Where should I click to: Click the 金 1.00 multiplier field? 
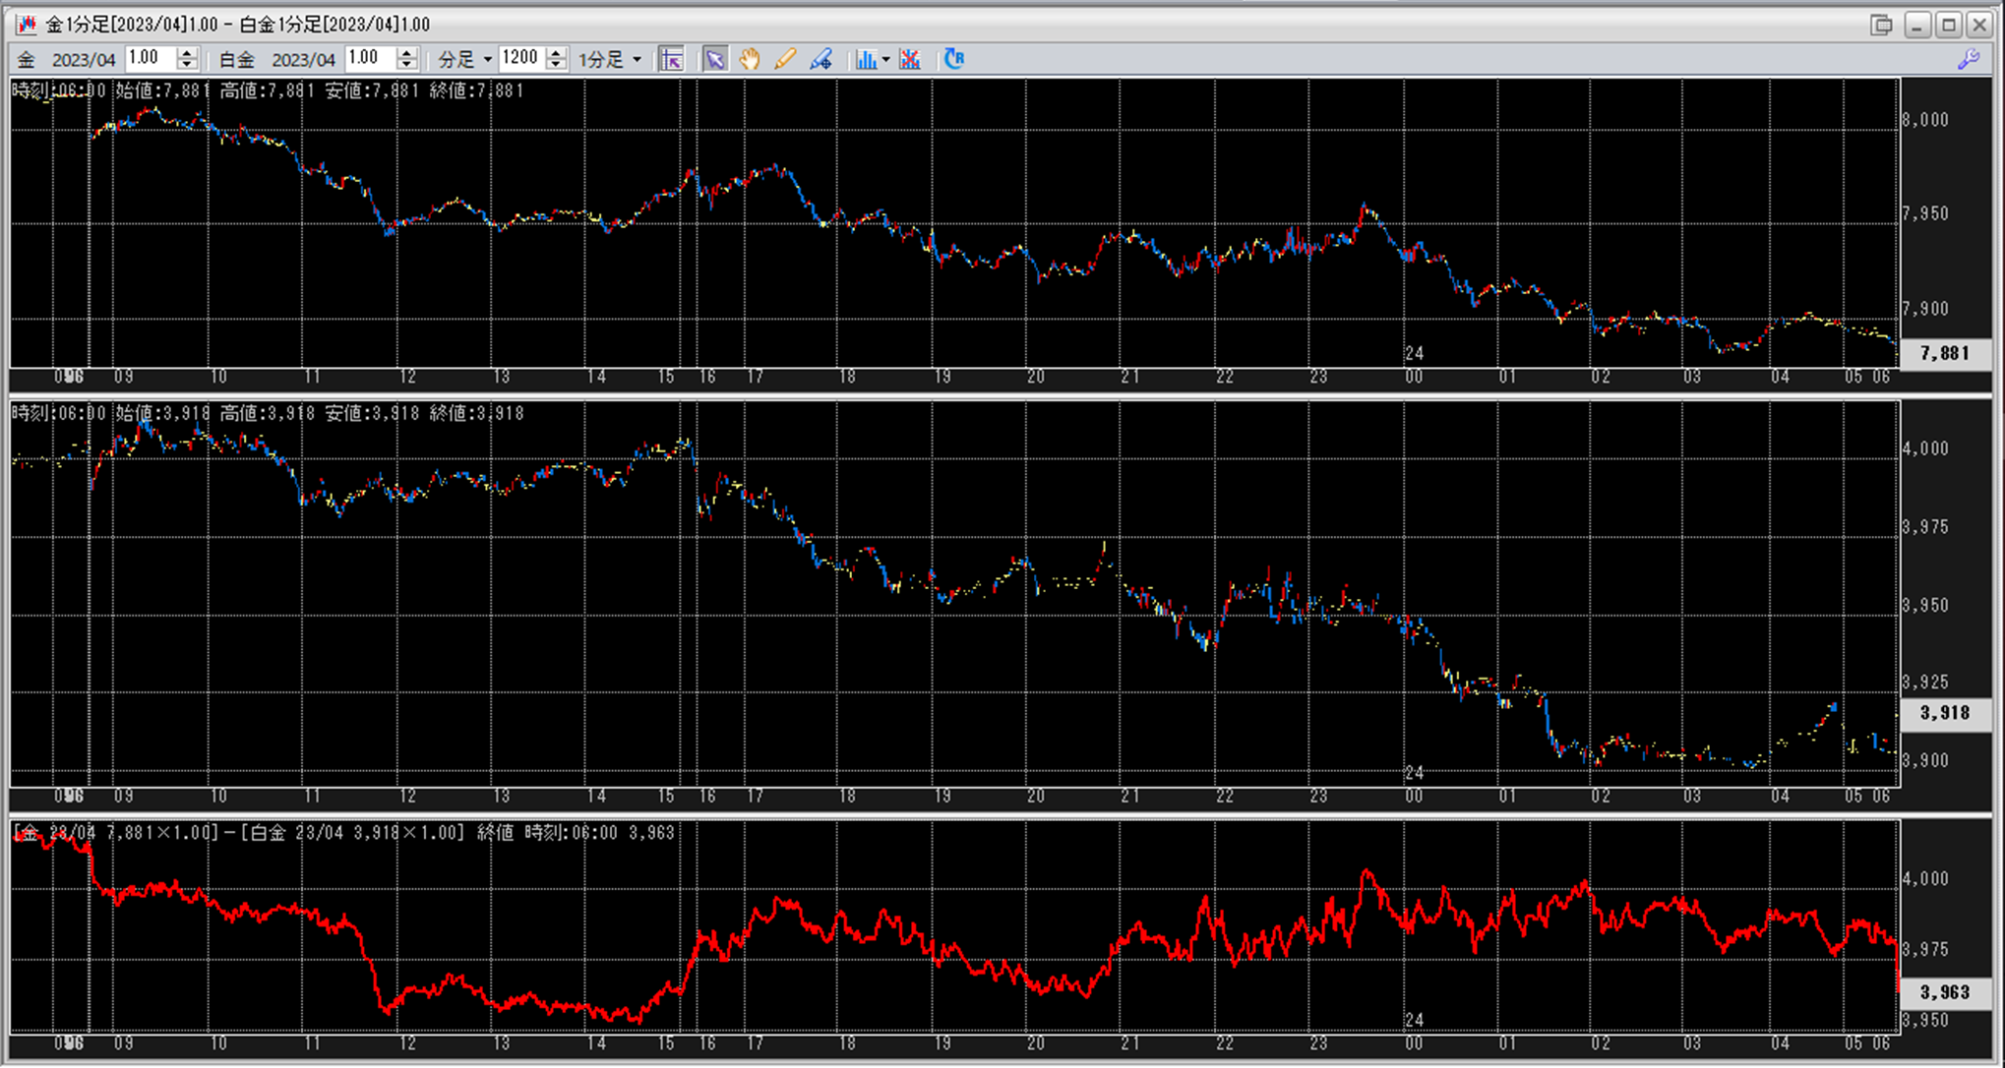click(150, 59)
